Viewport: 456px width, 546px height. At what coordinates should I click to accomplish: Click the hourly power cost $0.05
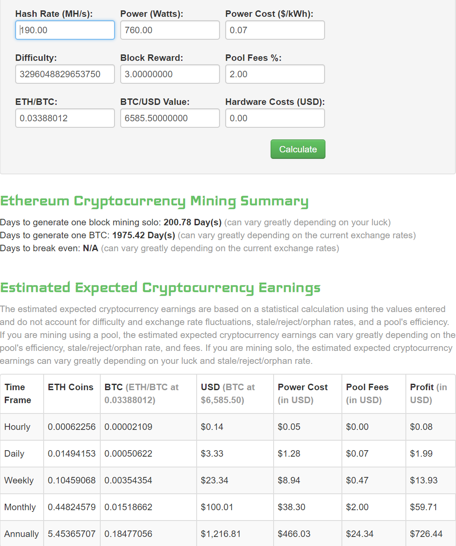[289, 427]
